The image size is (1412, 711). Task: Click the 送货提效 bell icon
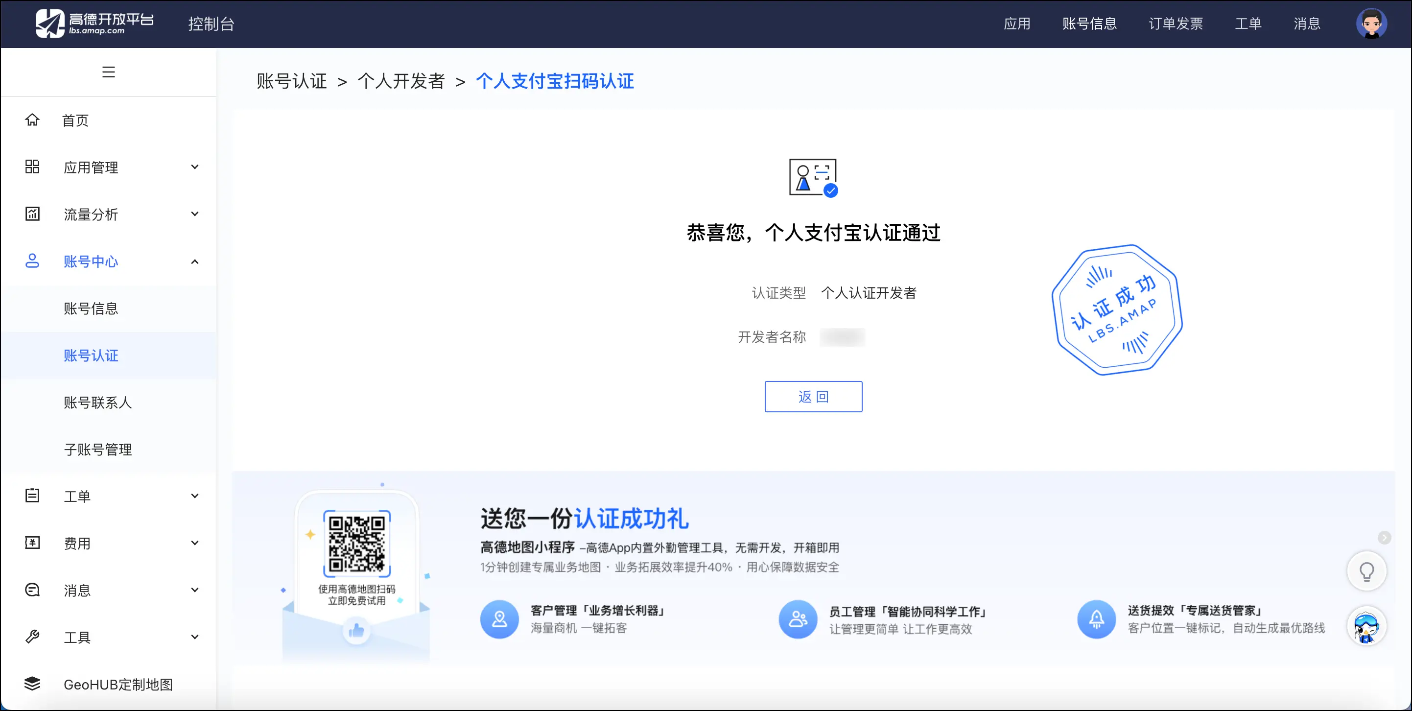click(1096, 619)
